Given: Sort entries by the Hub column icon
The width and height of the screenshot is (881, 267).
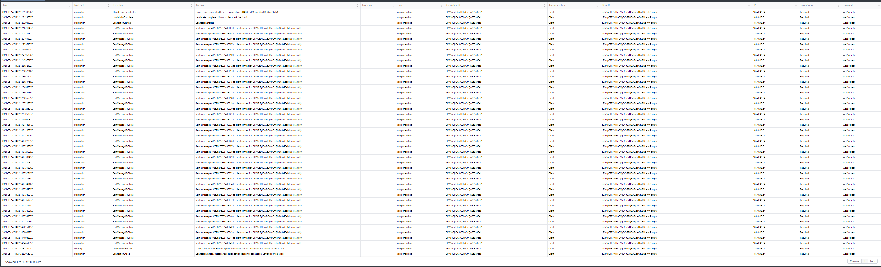Looking at the screenshot, I should [441, 5].
